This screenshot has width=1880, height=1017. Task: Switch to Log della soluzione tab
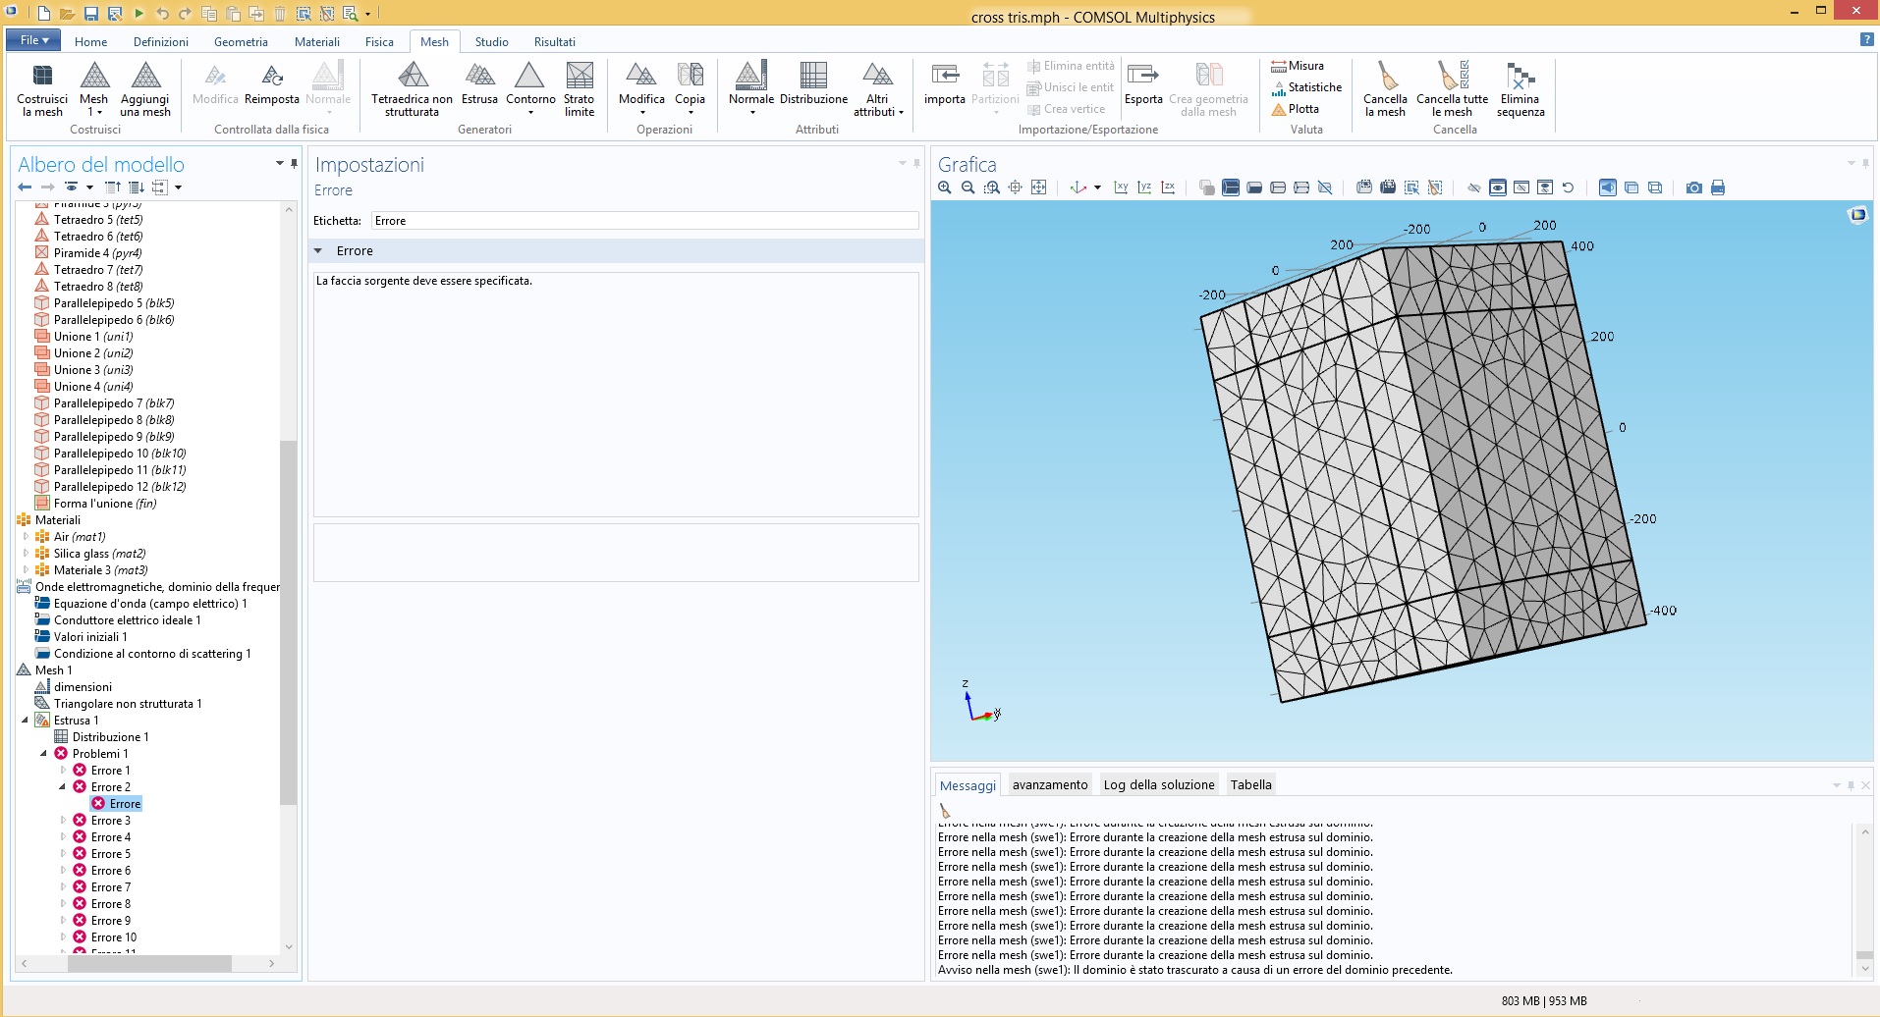[1158, 784]
